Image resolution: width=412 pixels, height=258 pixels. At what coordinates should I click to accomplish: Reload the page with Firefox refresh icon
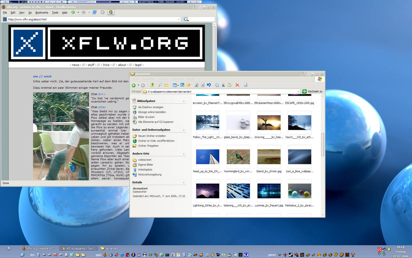tap(94, 12)
